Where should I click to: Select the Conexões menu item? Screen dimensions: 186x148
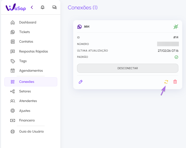[27, 82]
